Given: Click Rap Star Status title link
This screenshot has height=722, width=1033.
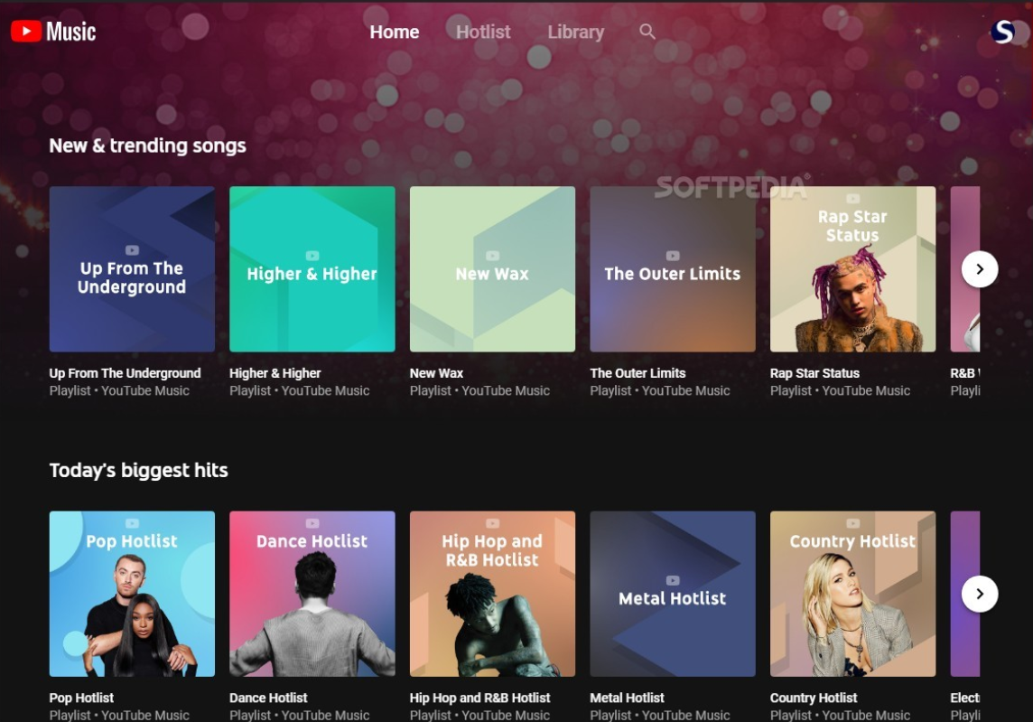Looking at the screenshot, I should click(x=814, y=373).
